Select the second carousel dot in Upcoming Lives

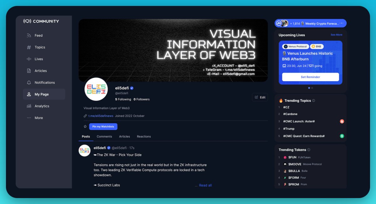pyautogui.click(x=312, y=88)
